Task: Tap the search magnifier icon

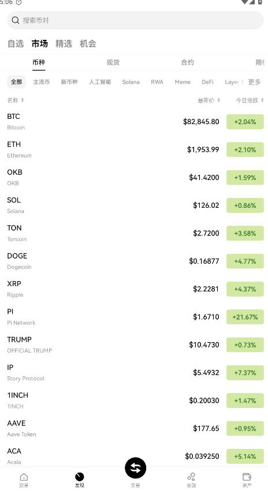Action: 15,20
